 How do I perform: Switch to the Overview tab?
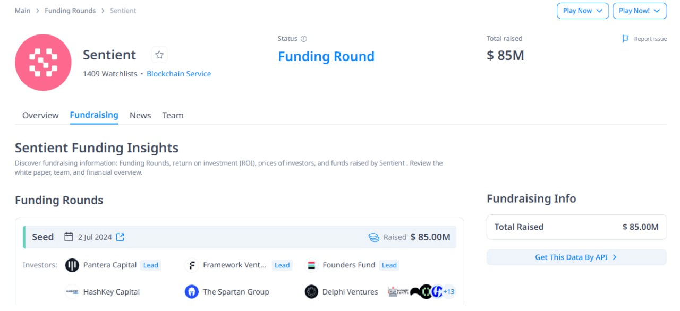(x=40, y=115)
